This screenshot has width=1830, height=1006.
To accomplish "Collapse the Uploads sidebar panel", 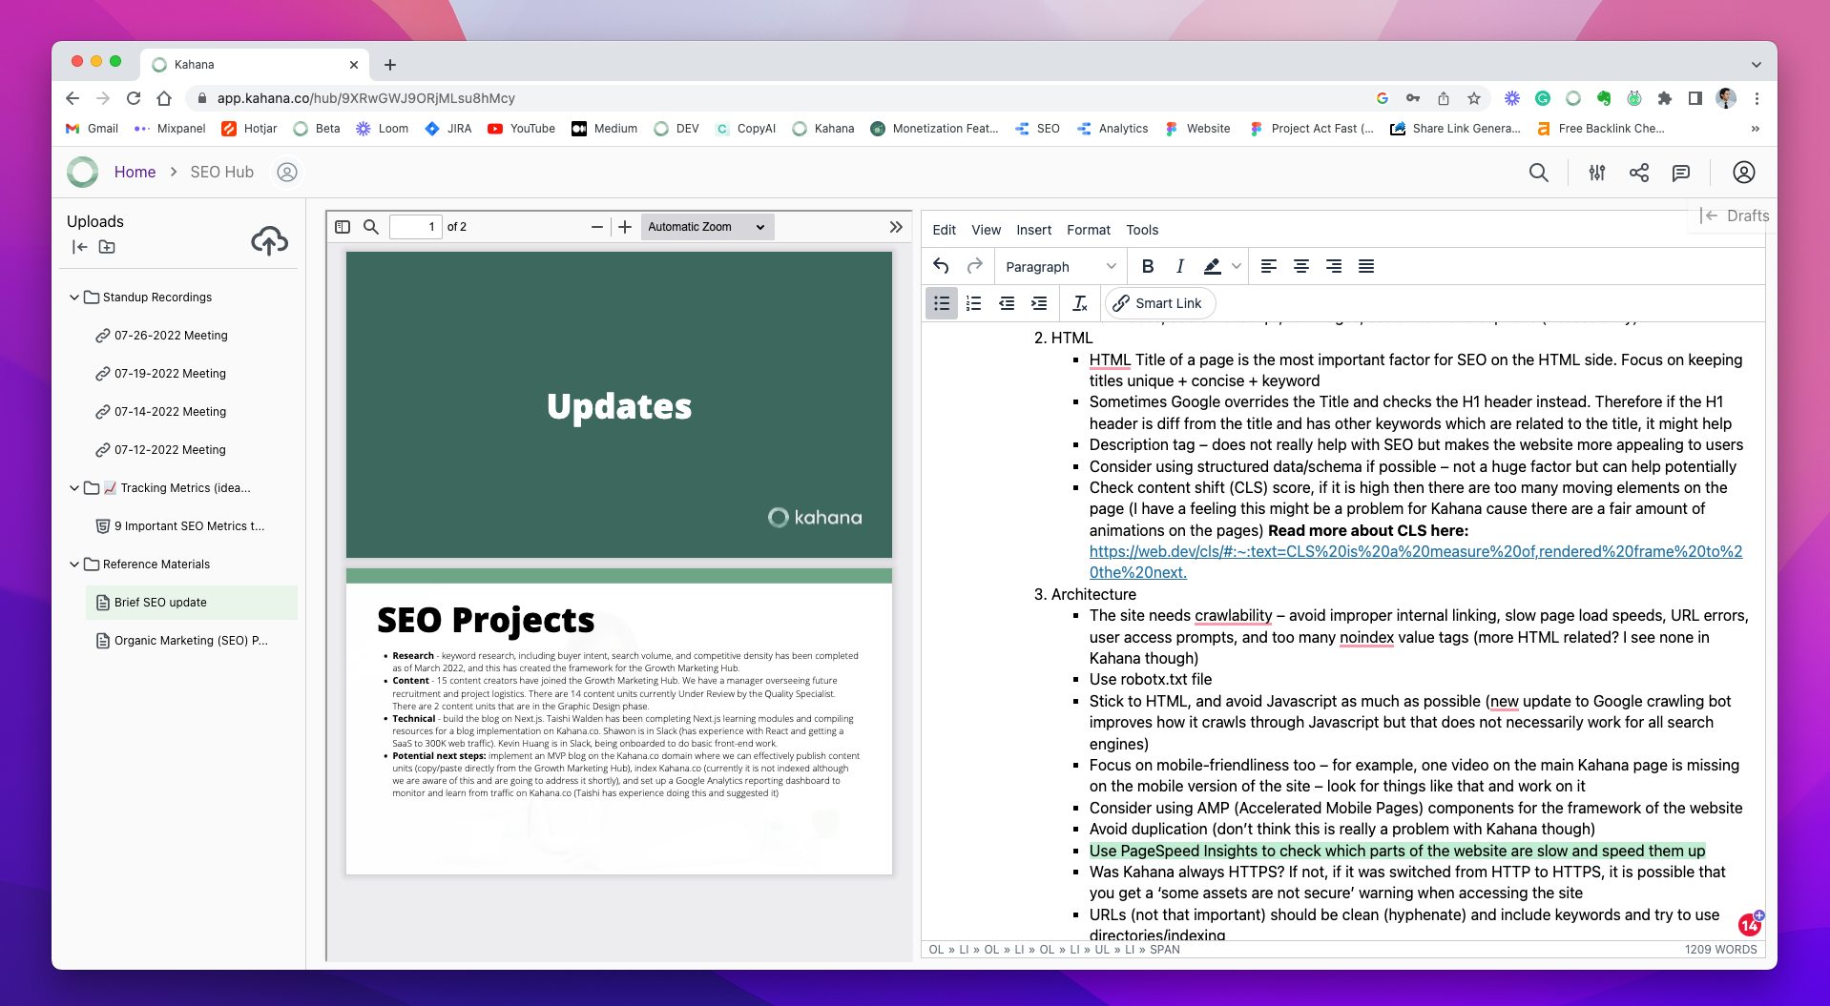I will (x=79, y=247).
